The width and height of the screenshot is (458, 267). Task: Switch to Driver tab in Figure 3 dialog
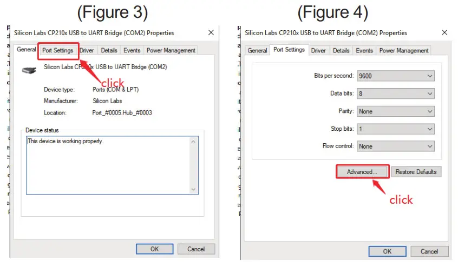pyautogui.click(x=87, y=50)
